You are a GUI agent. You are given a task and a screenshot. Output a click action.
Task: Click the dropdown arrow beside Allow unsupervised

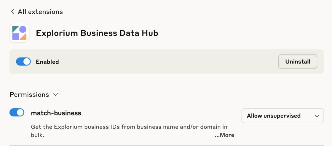(x=317, y=116)
